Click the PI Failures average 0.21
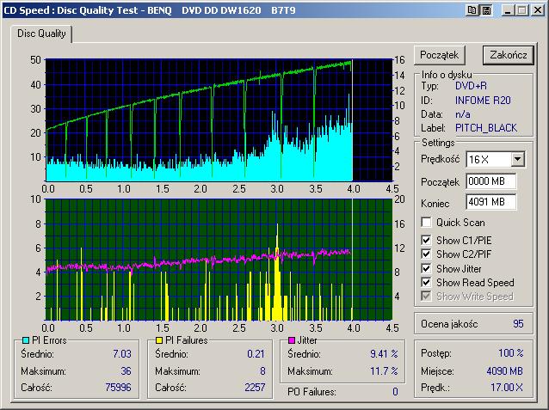 click(x=256, y=353)
